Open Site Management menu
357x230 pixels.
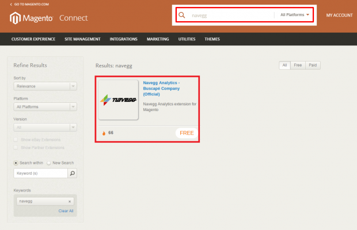coord(82,39)
